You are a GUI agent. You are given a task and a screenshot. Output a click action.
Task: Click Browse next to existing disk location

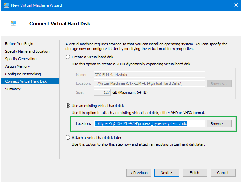(x=219, y=123)
